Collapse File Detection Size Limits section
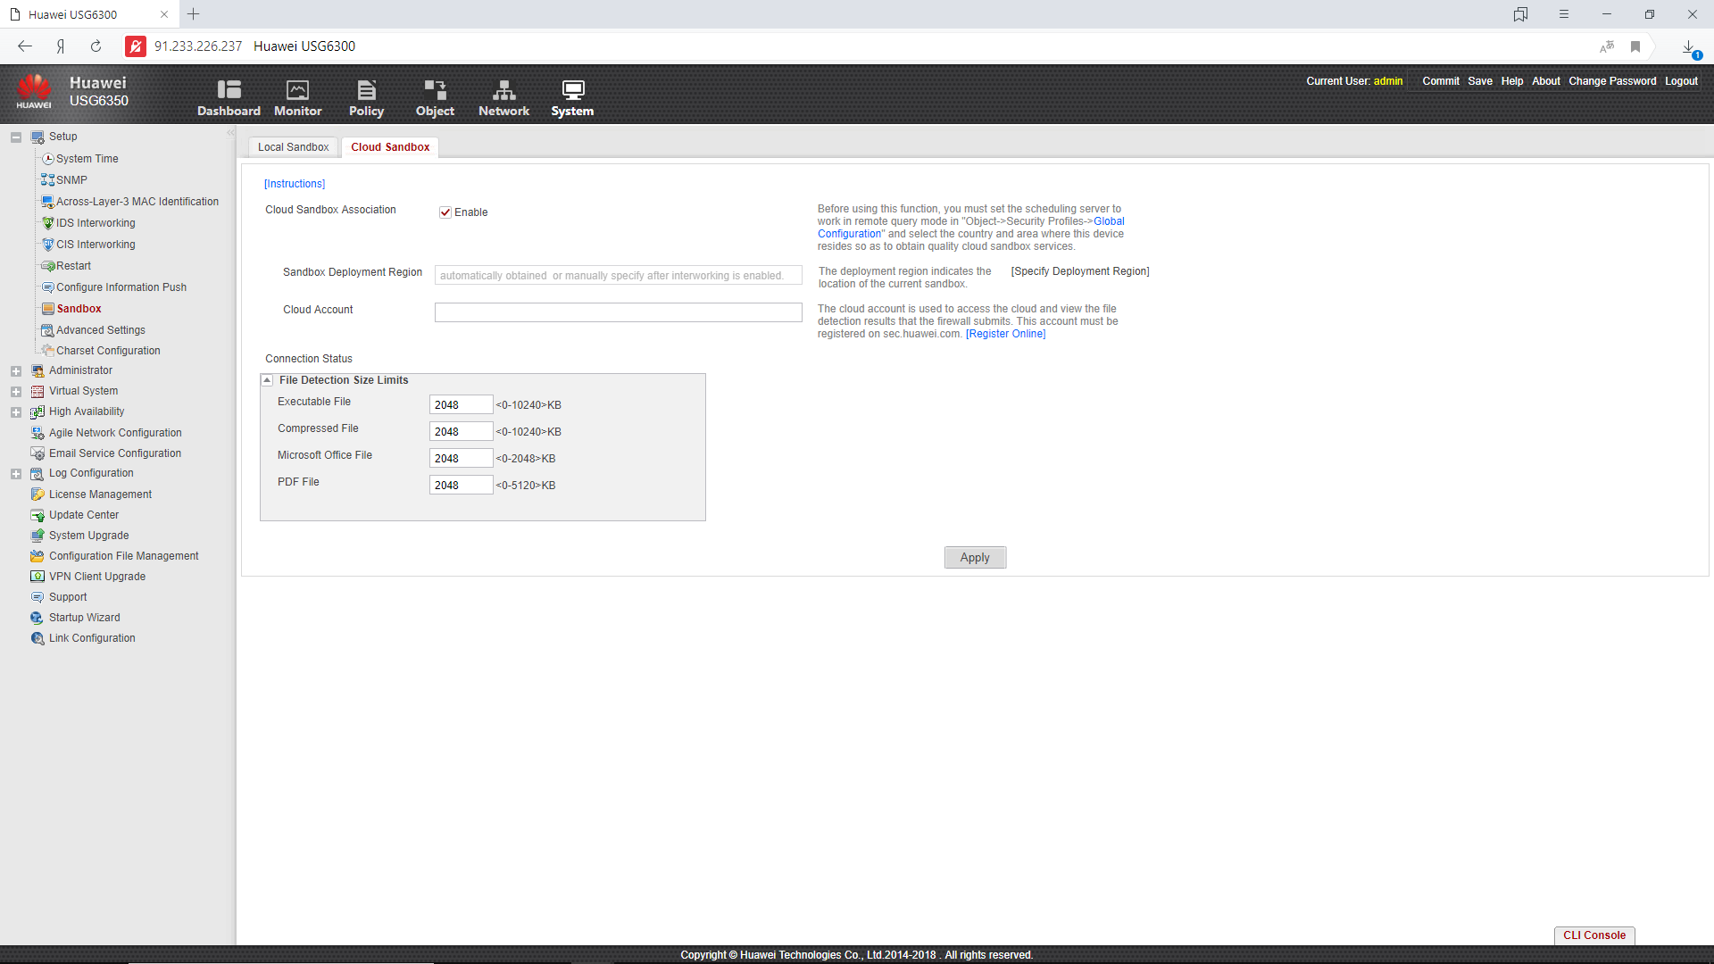This screenshot has height=964, width=1714. coord(267,380)
